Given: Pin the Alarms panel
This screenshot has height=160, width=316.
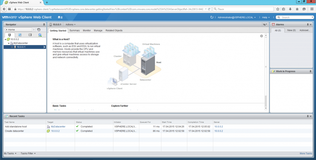Looking at the screenshot, I should tap(308, 25).
